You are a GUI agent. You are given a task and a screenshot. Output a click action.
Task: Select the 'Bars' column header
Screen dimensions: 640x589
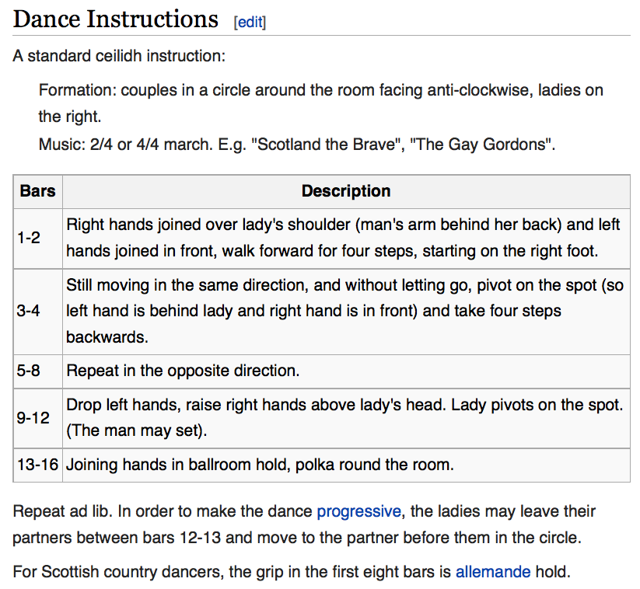38,191
